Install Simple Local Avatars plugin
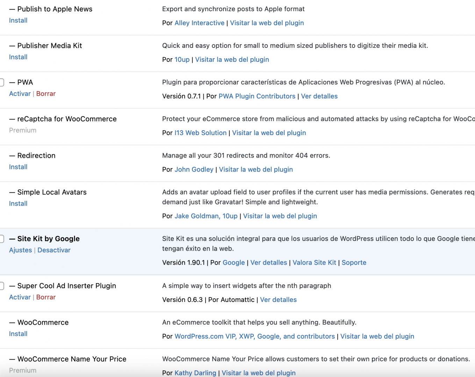 click(18, 204)
